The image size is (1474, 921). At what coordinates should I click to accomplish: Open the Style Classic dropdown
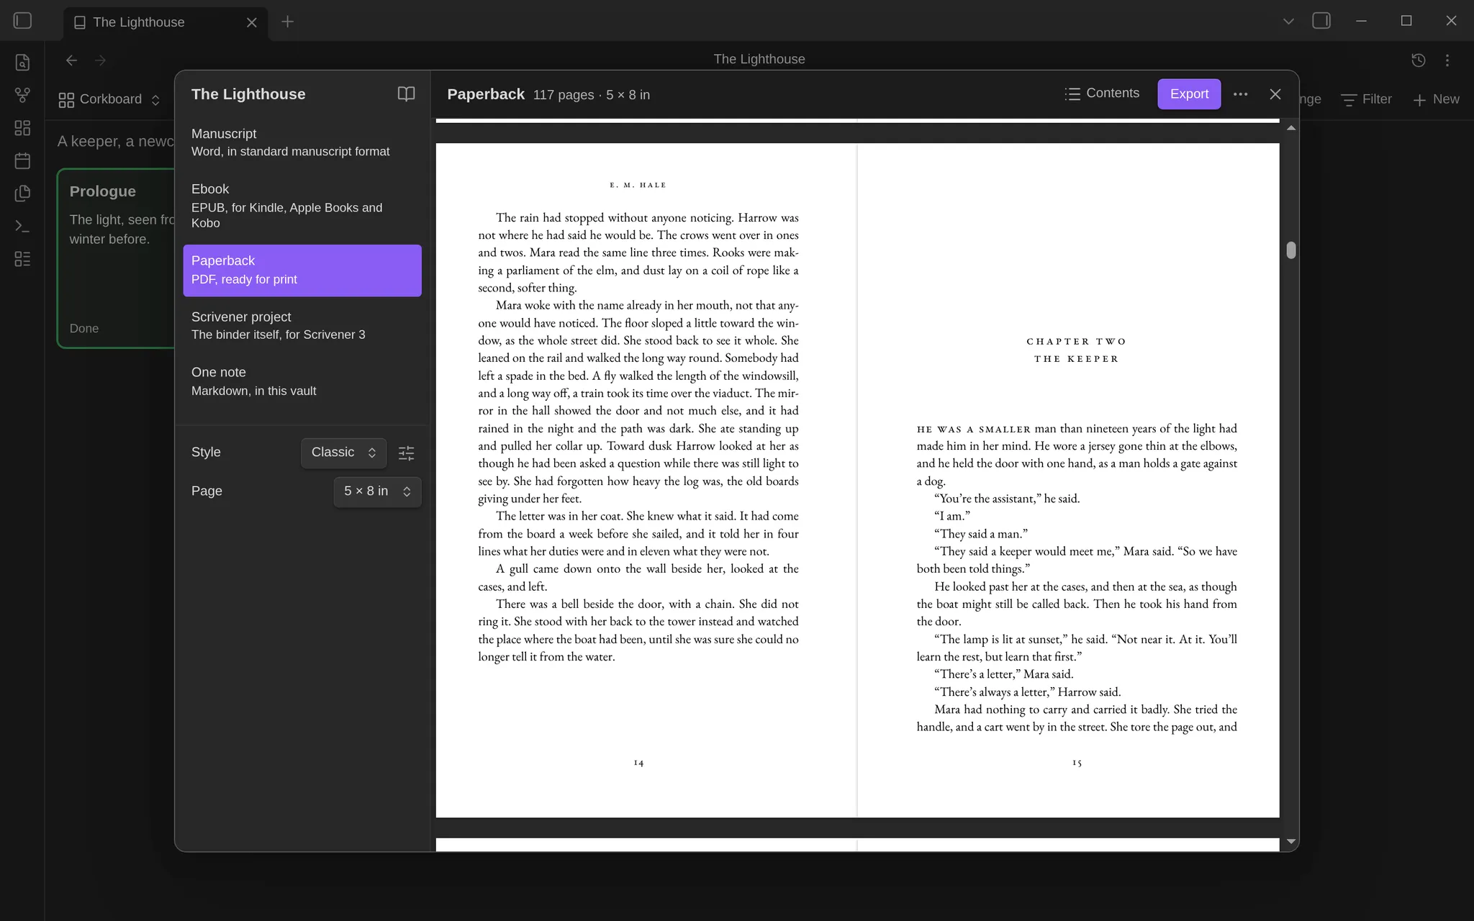pos(343,453)
